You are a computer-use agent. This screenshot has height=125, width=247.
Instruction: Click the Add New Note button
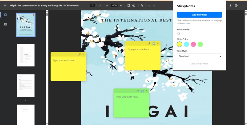[x=199, y=15]
